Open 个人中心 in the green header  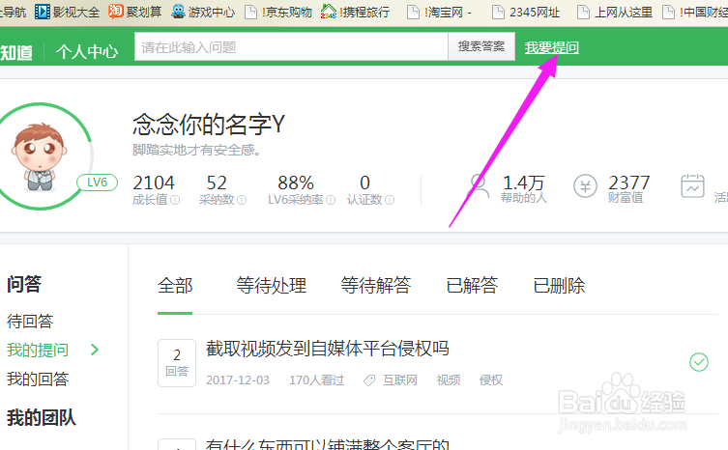[x=87, y=51]
